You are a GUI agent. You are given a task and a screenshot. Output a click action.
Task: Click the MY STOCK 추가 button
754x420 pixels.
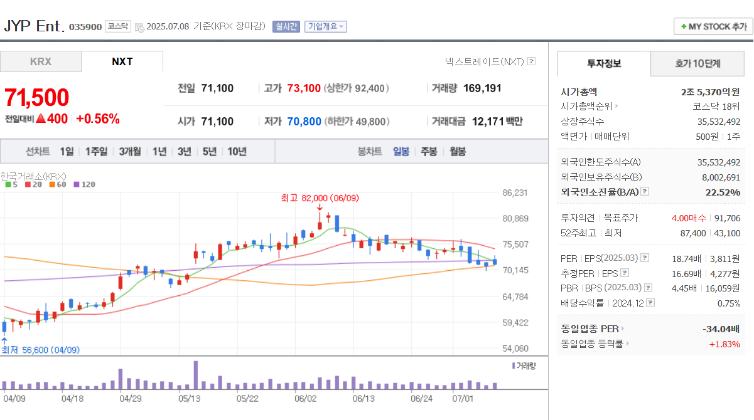(x=713, y=26)
